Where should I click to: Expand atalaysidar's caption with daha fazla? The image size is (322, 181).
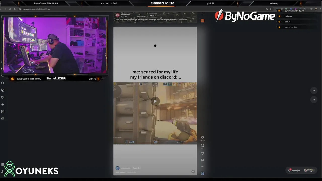click(x=183, y=19)
